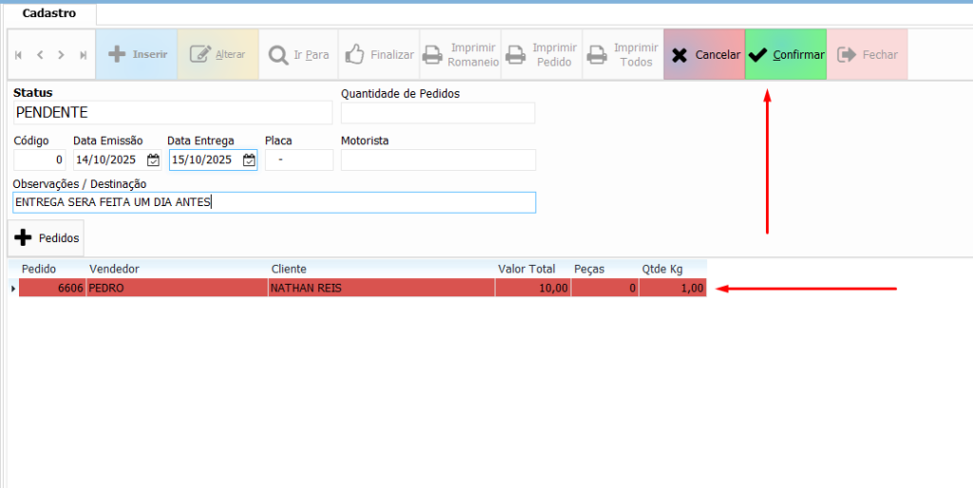Select Imprimir Todos printer button
Image resolution: width=973 pixels, height=488 pixels.
click(x=622, y=55)
